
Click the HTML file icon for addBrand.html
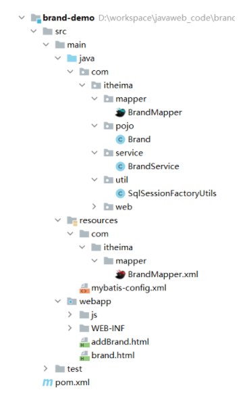(84, 342)
